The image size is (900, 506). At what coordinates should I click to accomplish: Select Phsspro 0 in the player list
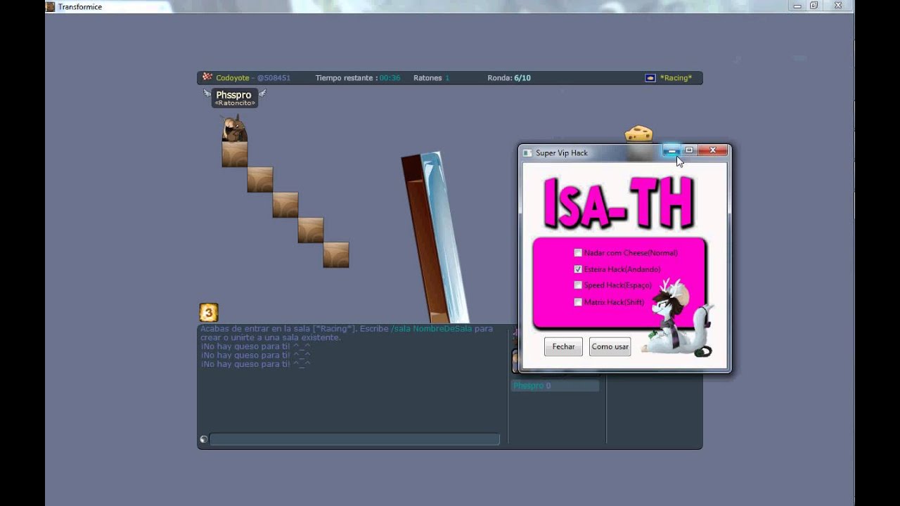[x=555, y=386]
